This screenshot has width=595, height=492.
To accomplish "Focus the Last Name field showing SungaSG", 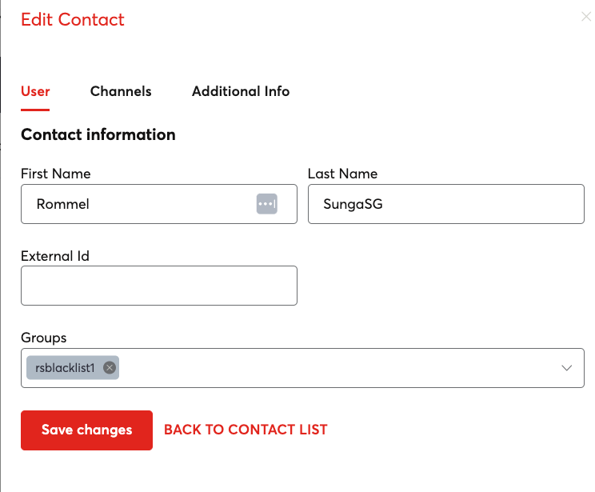I will [x=445, y=204].
